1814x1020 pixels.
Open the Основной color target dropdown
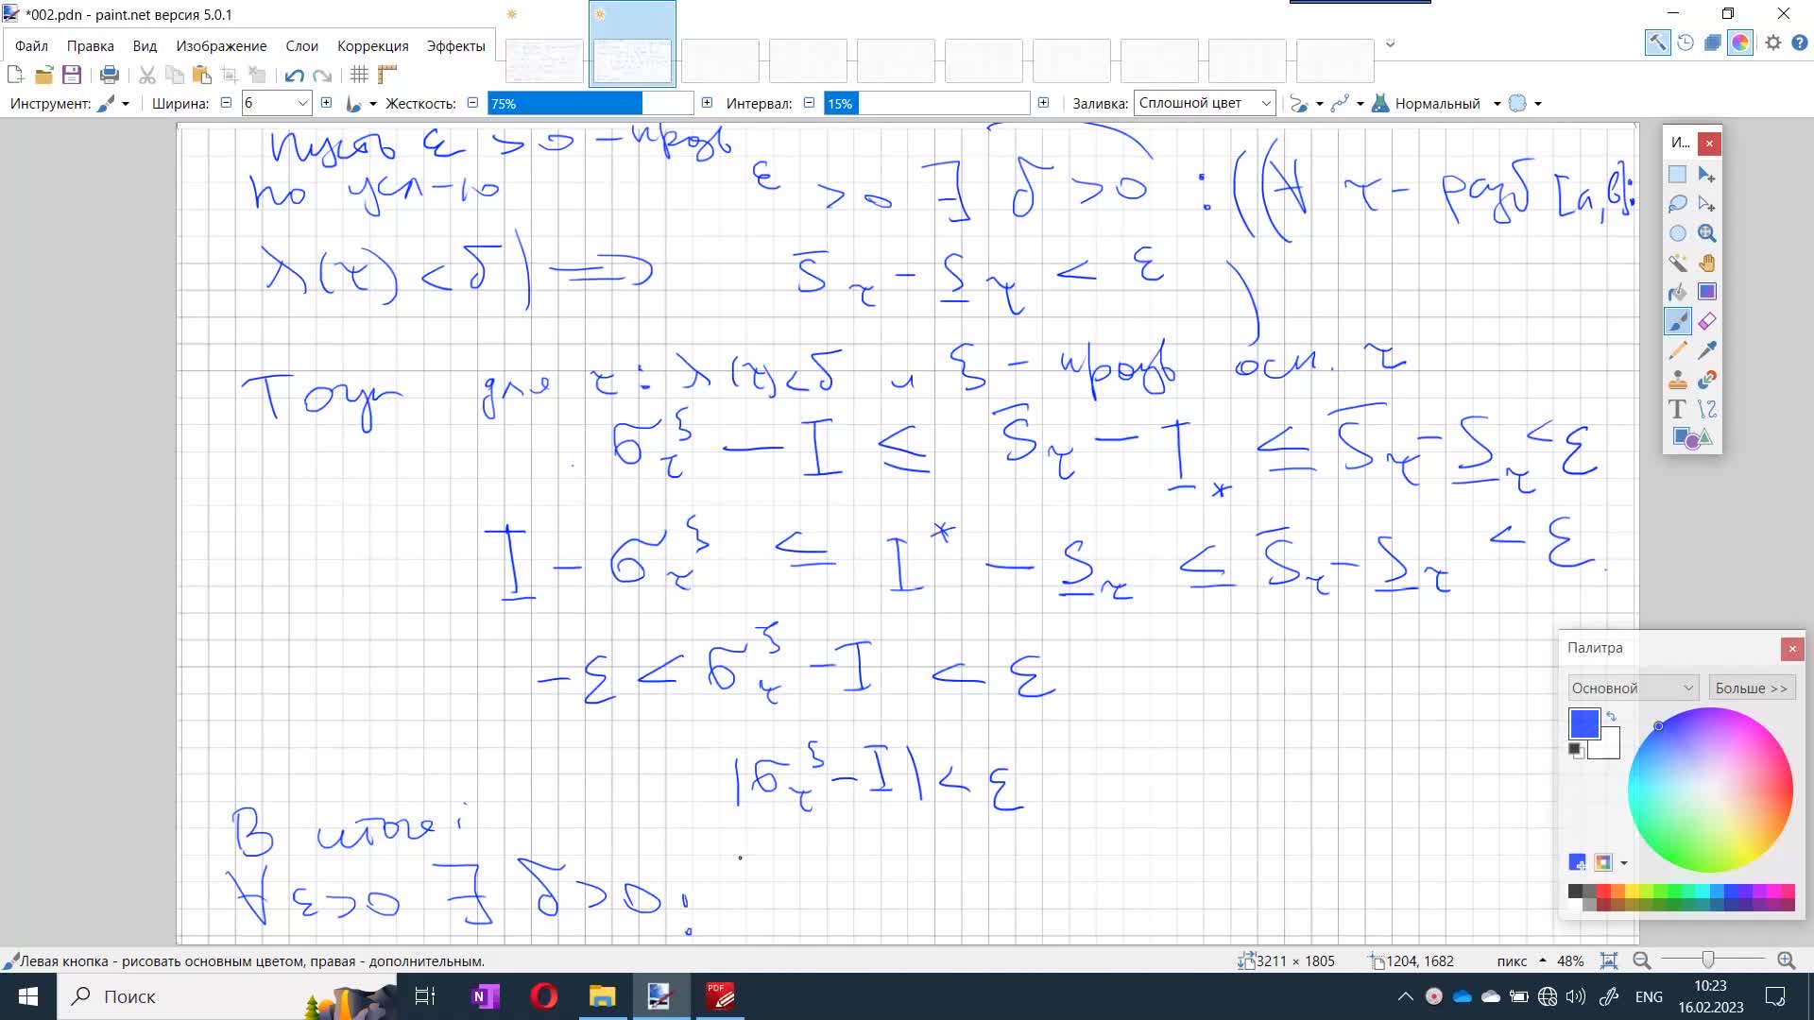(1634, 688)
